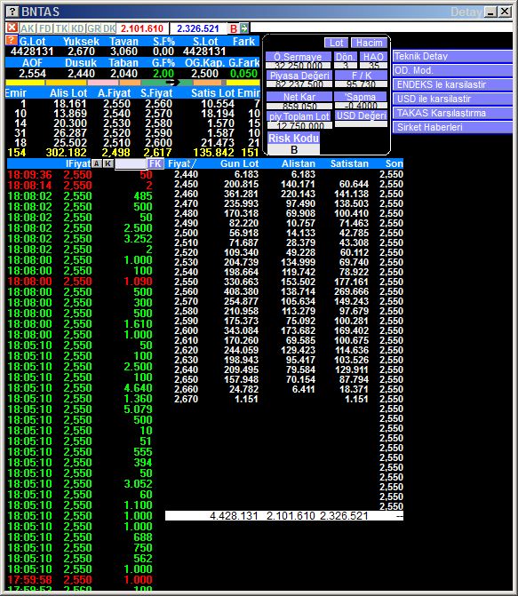Open ENDEKS ile karsilastir comparison

tap(452, 84)
